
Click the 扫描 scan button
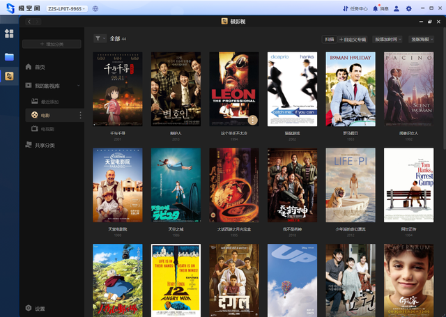[x=330, y=39]
